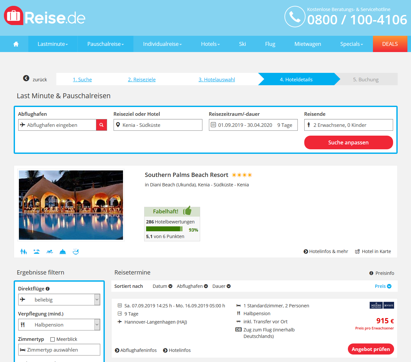The width and height of the screenshot is (411, 362).
Task: Sort results by Dauer
Action: coord(222,286)
